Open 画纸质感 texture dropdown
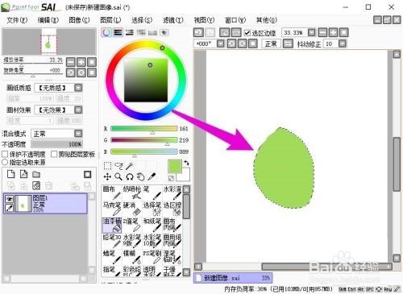The image size is (403, 294). [x=78, y=88]
